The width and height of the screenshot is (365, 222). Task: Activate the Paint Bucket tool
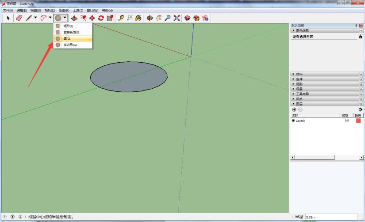[138, 18]
